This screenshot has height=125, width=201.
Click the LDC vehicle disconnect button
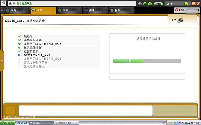187,10
